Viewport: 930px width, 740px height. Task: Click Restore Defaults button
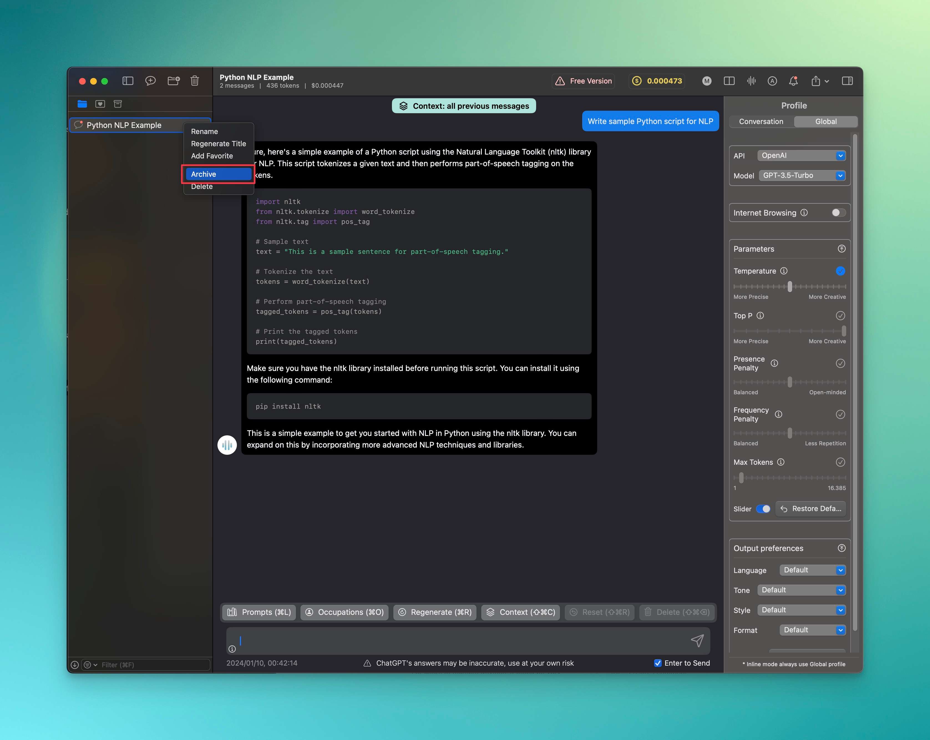tap(811, 509)
